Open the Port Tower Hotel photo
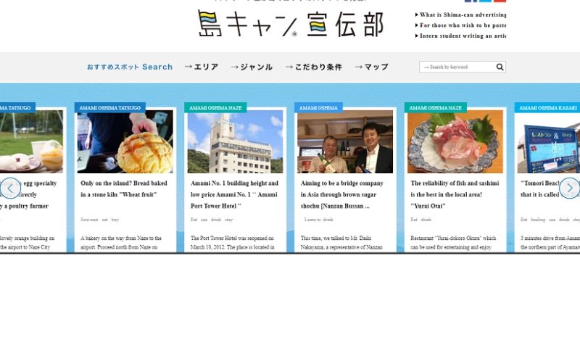This screenshot has height=348, width=580. pyautogui.click(x=235, y=141)
